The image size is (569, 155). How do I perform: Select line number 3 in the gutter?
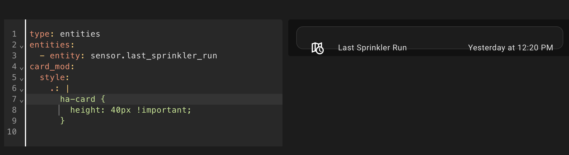tap(14, 56)
